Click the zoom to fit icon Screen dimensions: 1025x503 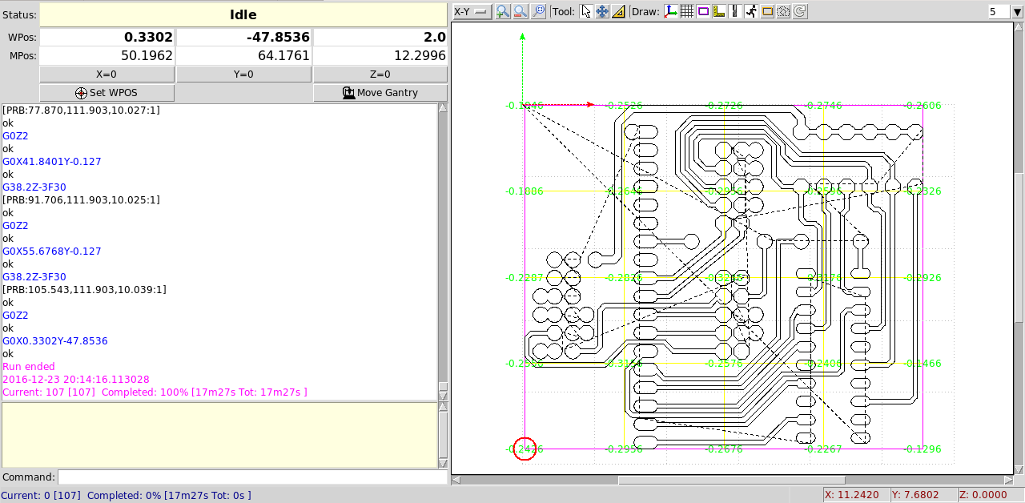[x=538, y=11]
